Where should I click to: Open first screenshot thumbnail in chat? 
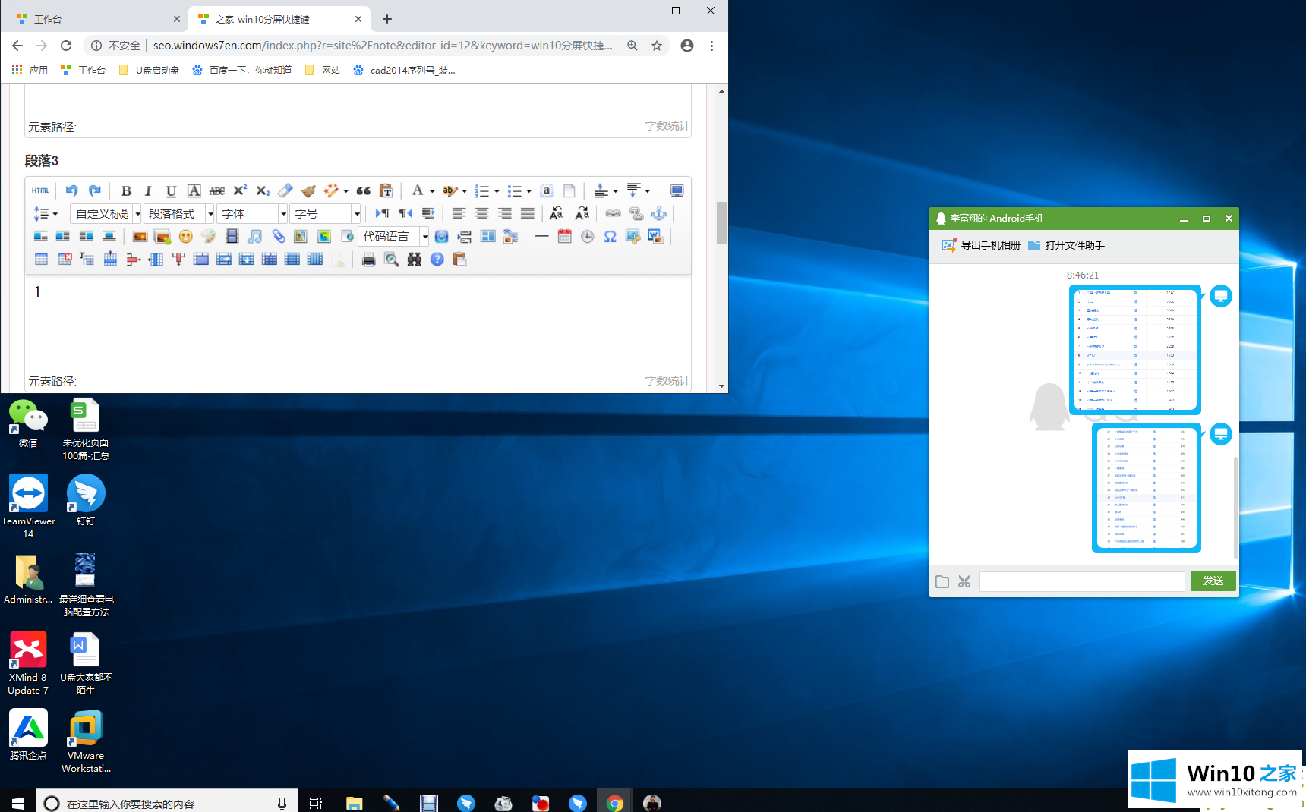point(1134,349)
